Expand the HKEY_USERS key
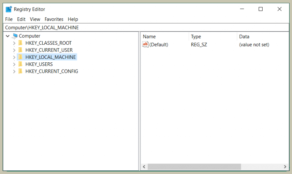Screen dimensions: 292x174 coord(14,64)
